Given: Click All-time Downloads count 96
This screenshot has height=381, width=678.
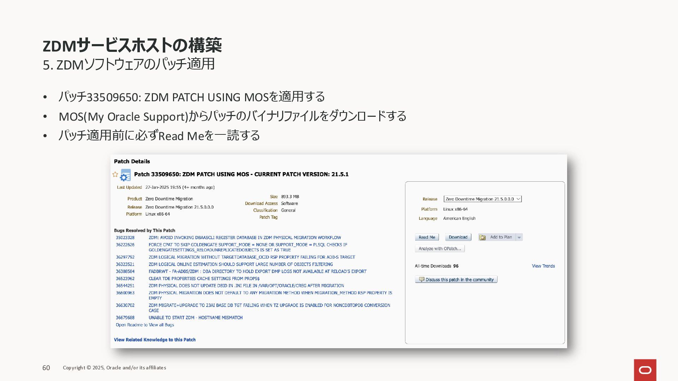Looking at the screenshot, I should point(456,266).
